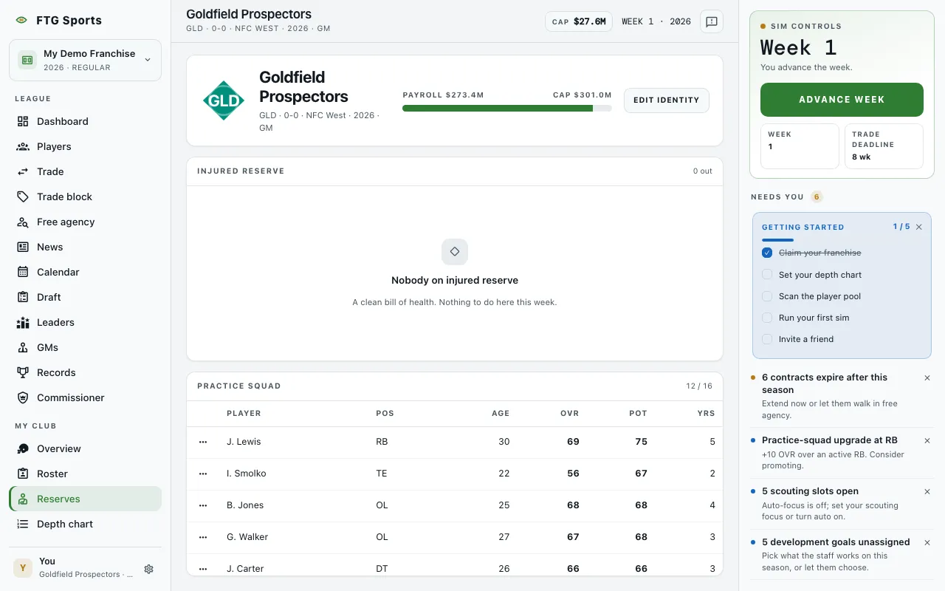Expand My Demo Franchise dropdown
The height and width of the screenshot is (591, 945).
85,60
